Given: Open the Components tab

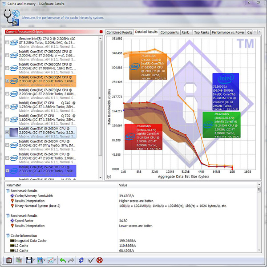Looking at the screenshot, I should 170,32.
